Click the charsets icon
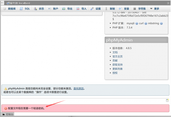Screen dimensions: 171x117 134,9
